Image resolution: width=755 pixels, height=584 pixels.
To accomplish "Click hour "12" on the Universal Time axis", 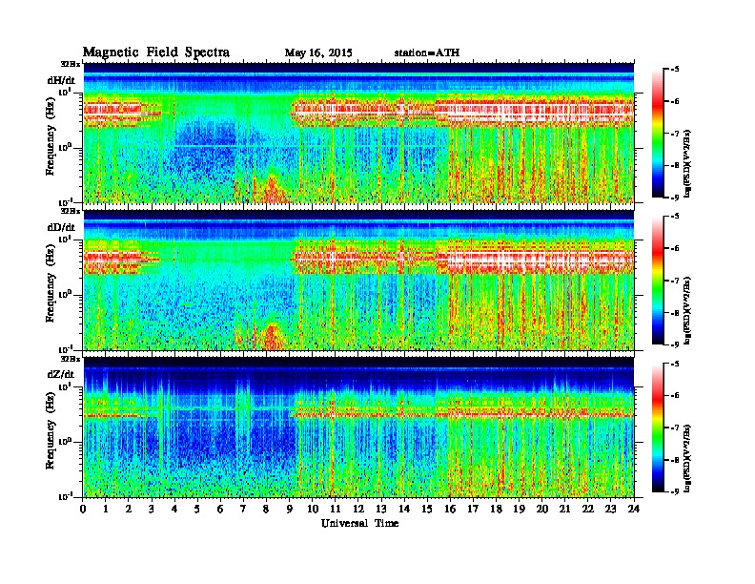I will click(358, 509).
